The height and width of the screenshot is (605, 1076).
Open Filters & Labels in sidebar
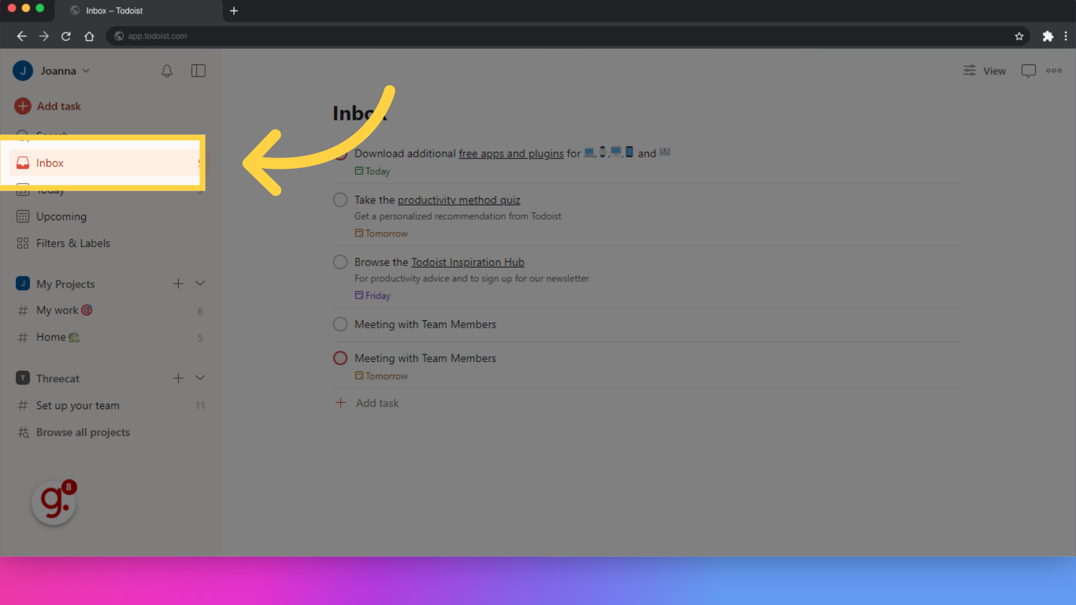tap(73, 244)
